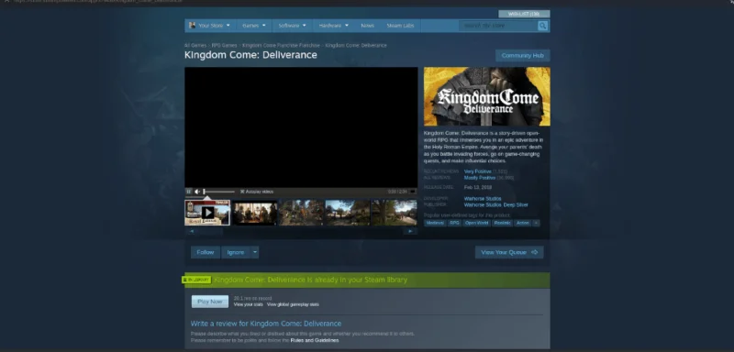Open Warhorse Studios developer link

pyautogui.click(x=483, y=199)
